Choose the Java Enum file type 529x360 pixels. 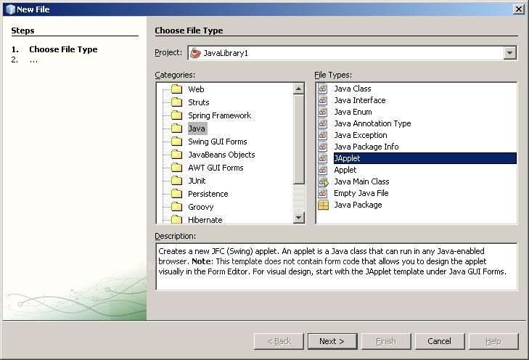(353, 112)
